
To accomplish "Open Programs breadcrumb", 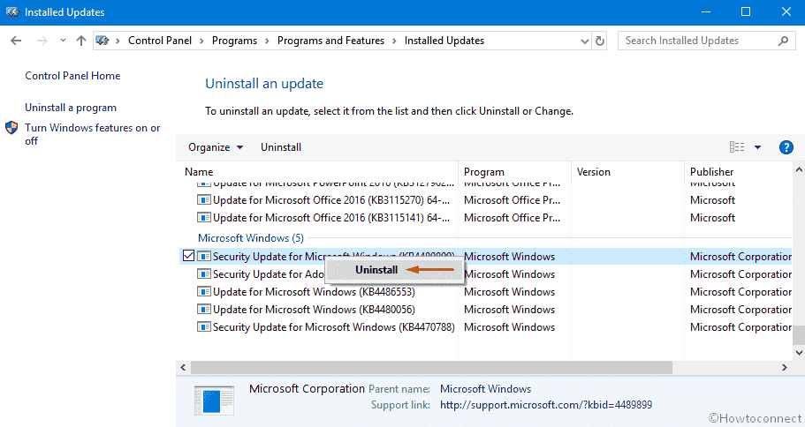I will coord(235,41).
